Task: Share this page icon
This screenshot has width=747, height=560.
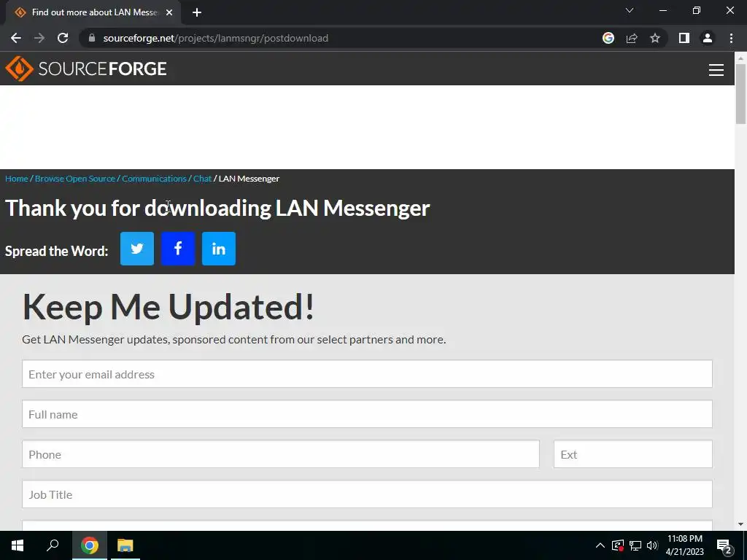Action: [x=632, y=38]
